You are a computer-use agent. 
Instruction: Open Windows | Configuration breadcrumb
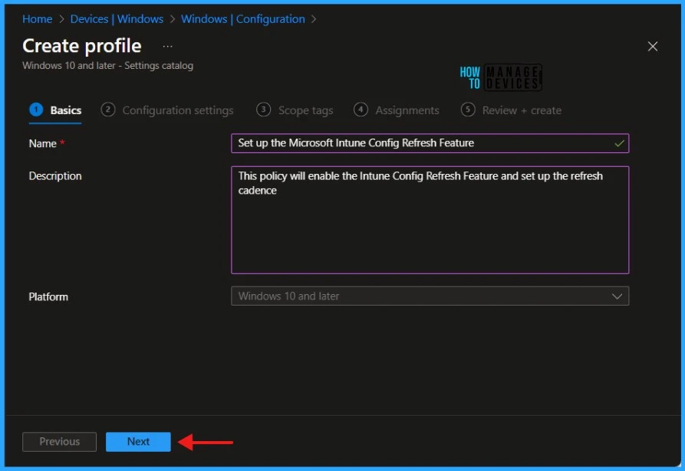tap(243, 18)
